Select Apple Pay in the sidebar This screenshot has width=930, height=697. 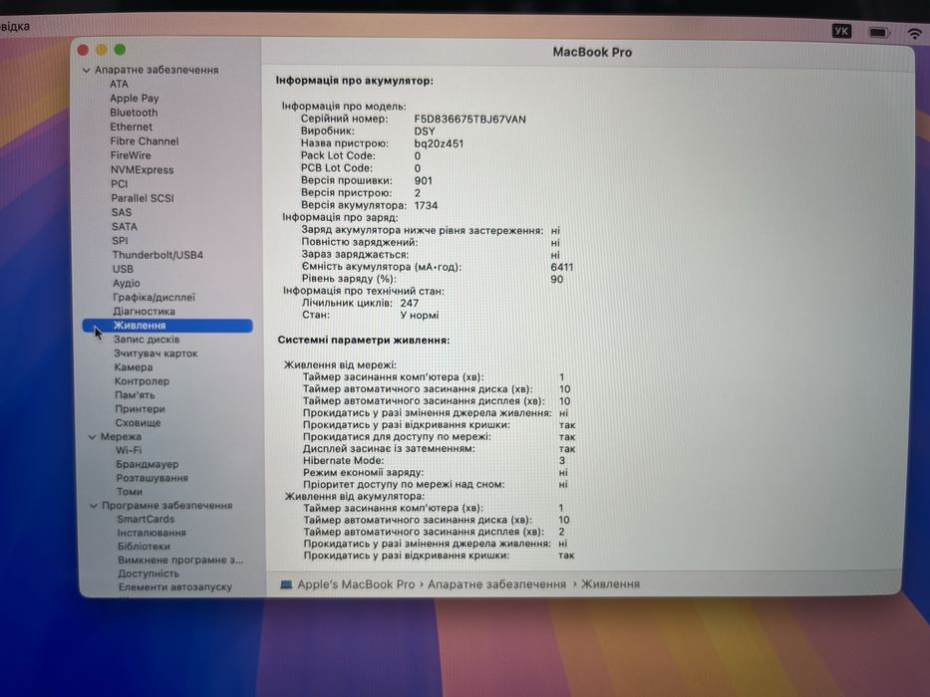click(x=134, y=99)
